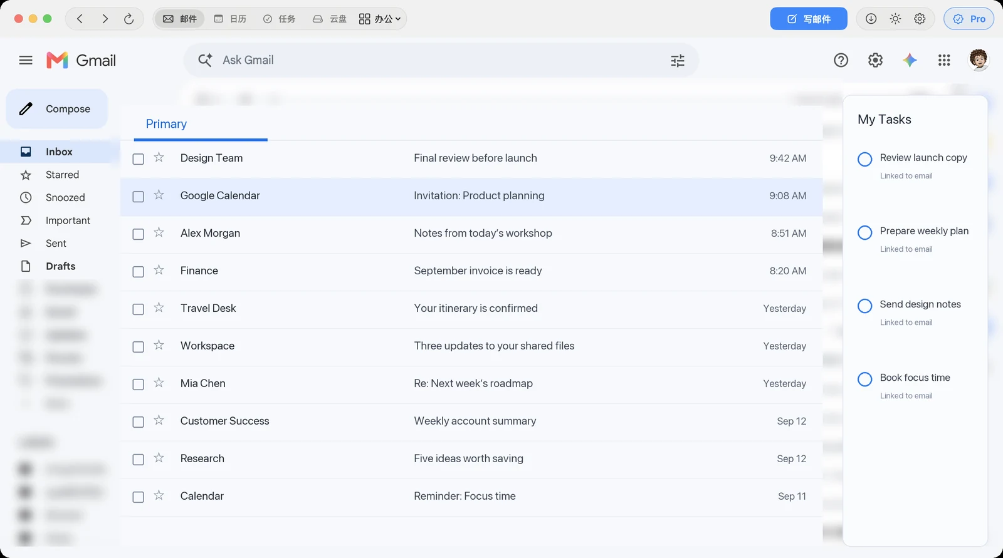Viewport: 1003px width, 558px height.
Task: Go back with the left arrow
Action: click(x=80, y=19)
